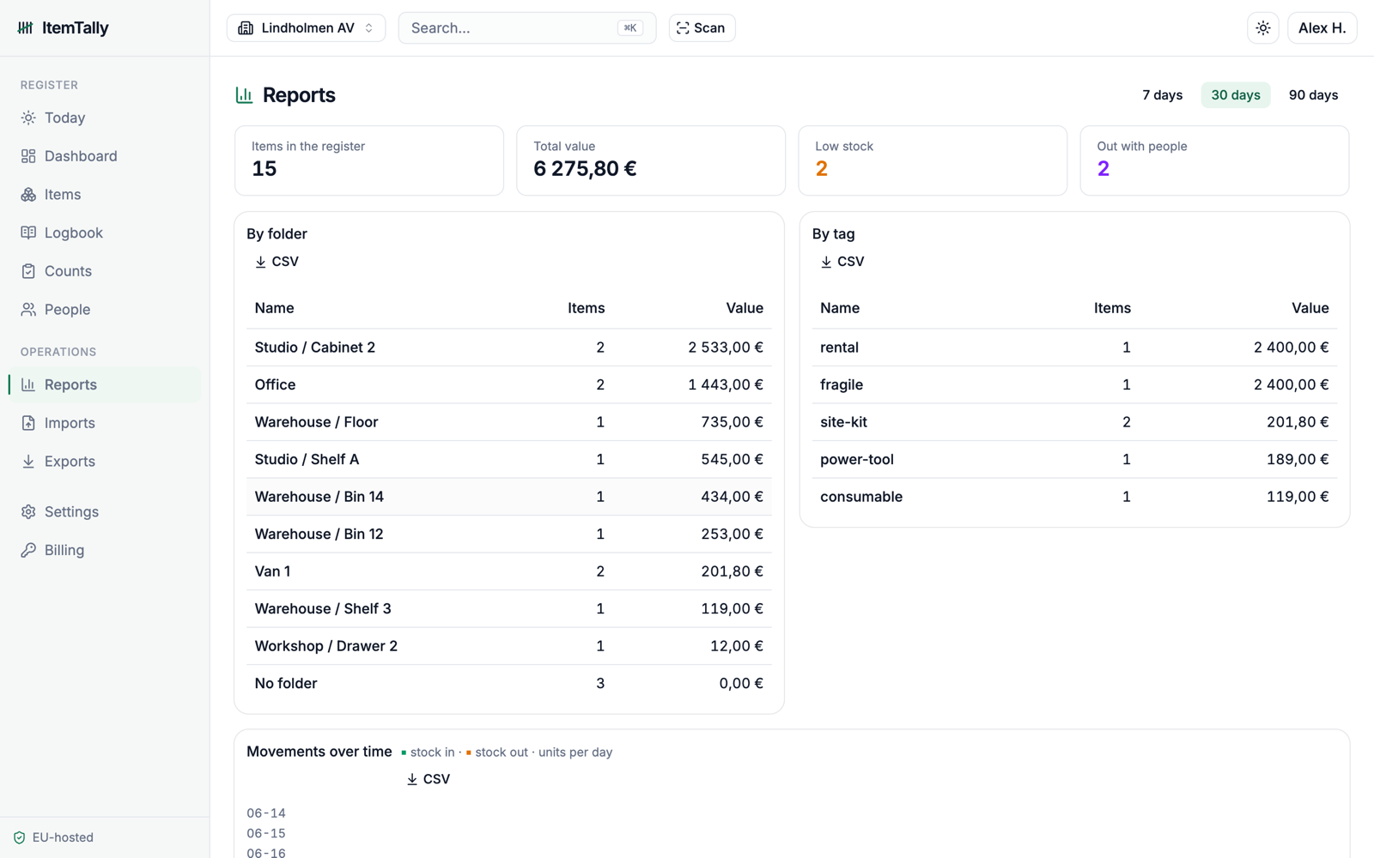Open the Low stock card
1374x858 pixels.
pos(933,160)
